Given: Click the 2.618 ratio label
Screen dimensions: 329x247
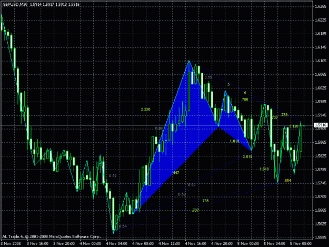Looking at the screenshot, I should [x=247, y=156].
